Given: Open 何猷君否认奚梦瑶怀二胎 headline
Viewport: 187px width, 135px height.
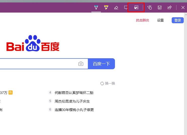Looking at the screenshot, I should (74, 93).
